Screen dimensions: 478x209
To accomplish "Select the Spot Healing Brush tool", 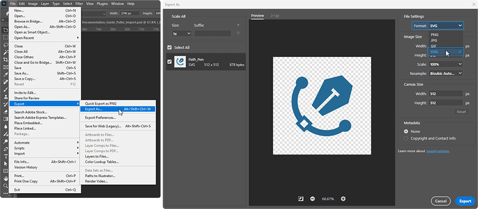I will (5, 82).
